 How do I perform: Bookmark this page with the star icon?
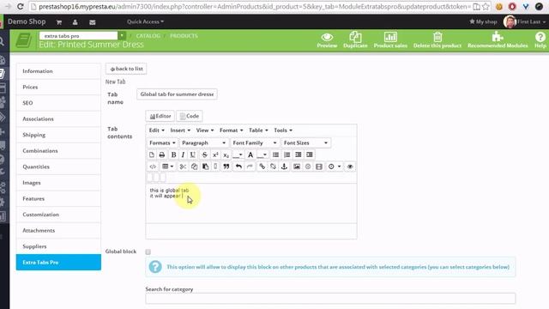[x=486, y=6]
